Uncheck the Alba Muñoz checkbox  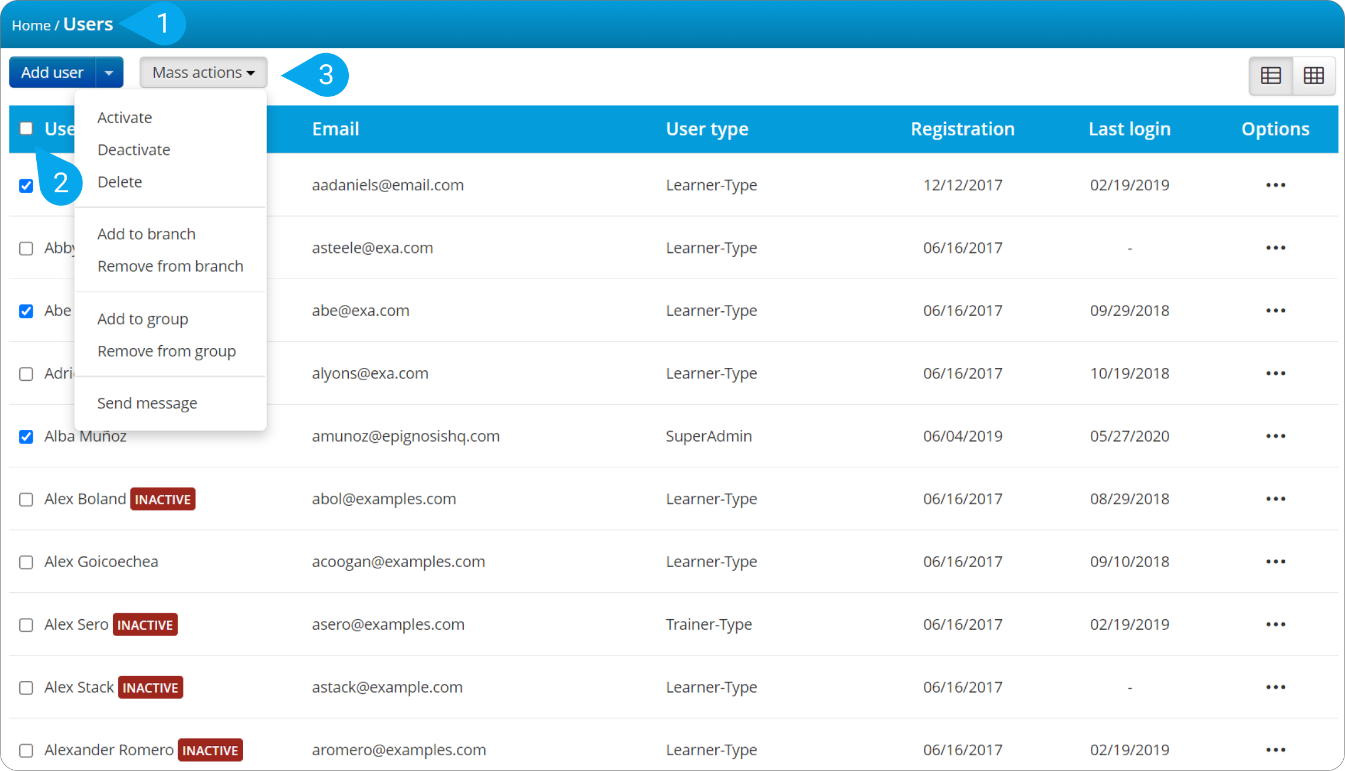(26, 437)
